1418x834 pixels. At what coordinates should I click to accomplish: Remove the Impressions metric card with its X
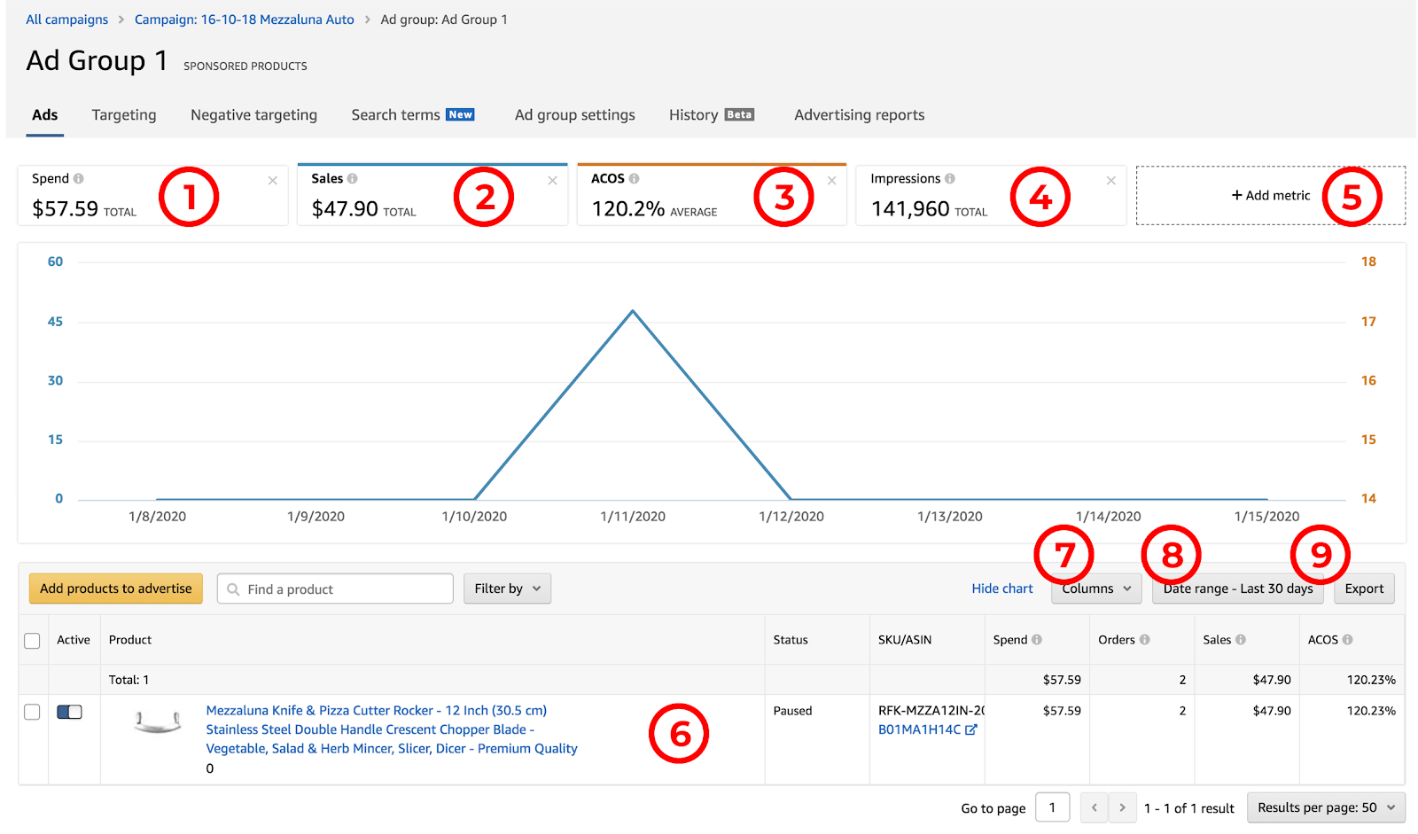(x=1110, y=181)
